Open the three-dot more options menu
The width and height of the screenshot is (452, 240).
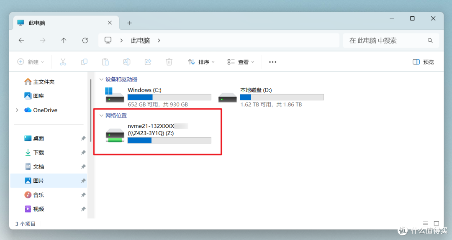(x=273, y=62)
